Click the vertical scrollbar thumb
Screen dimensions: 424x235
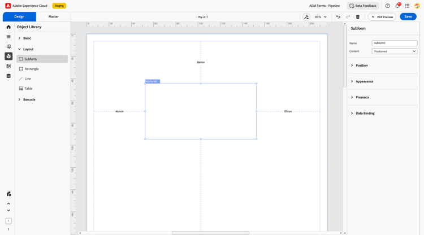(345, 56)
